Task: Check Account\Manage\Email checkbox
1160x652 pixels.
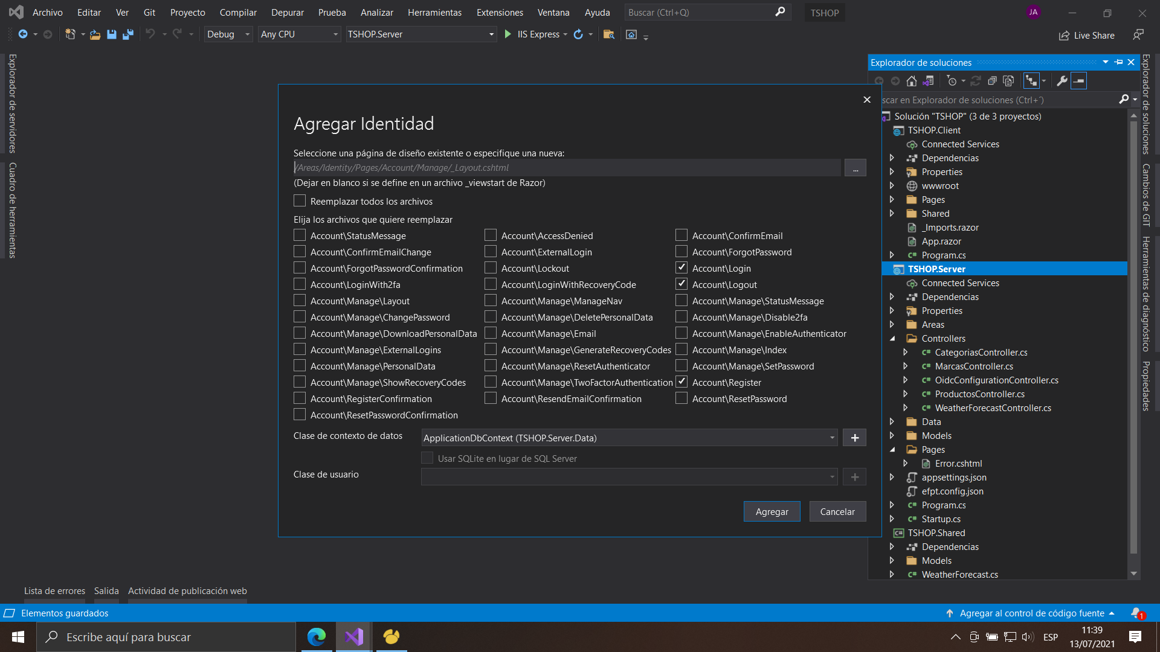Action: (x=491, y=333)
